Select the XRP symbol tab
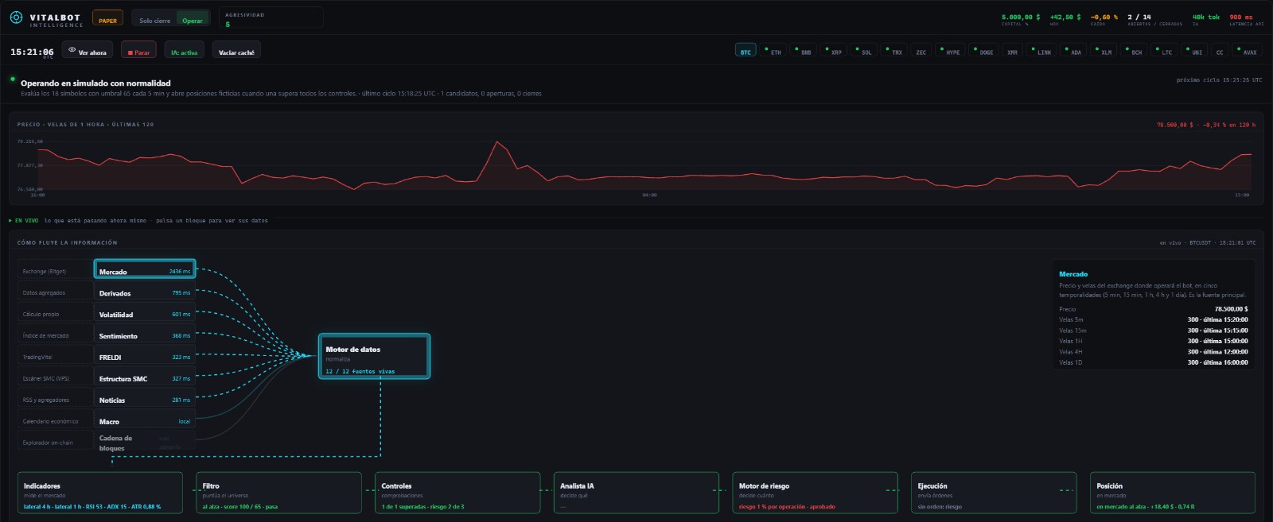 [833, 51]
